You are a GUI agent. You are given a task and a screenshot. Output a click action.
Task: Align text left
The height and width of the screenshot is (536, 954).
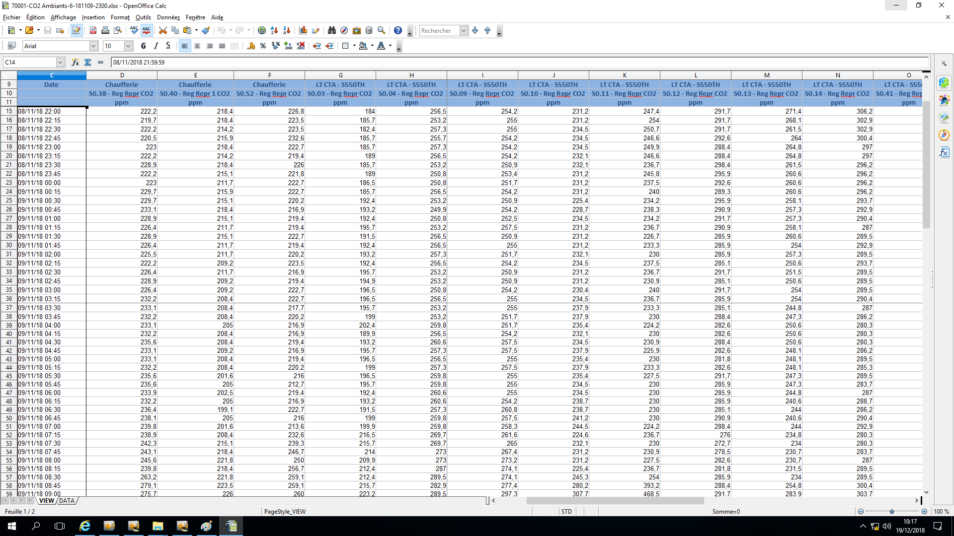tap(185, 46)
